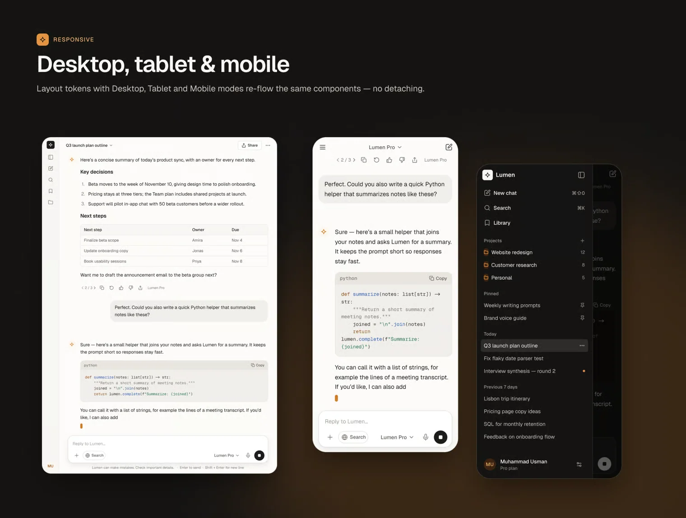Click Share button in desktop mockup
This screenshot has height=518, width=686.
pos(250,145)
